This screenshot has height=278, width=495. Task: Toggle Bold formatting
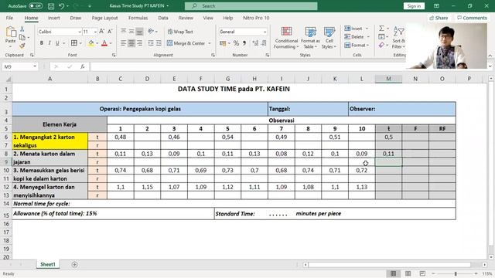(41, 43)
